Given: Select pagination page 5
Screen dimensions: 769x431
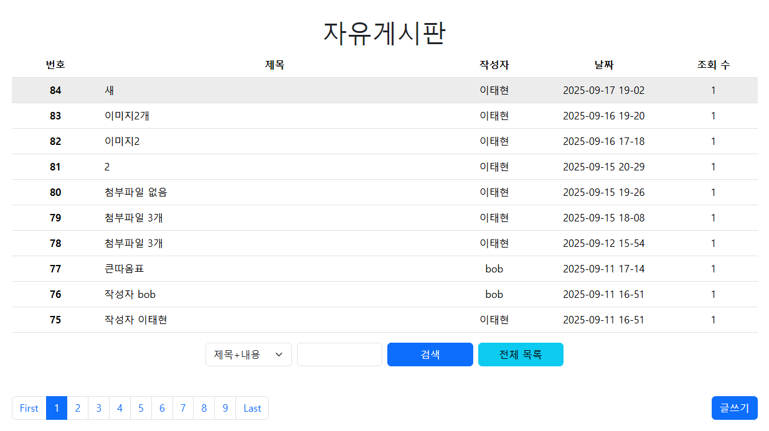Looking at the screenshot, I should coord(141,408).
